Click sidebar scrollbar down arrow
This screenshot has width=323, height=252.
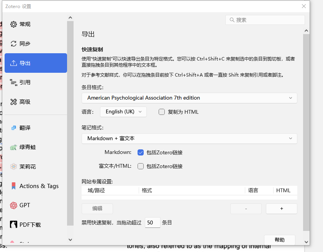pyautogui.click(x=70, y=240)
